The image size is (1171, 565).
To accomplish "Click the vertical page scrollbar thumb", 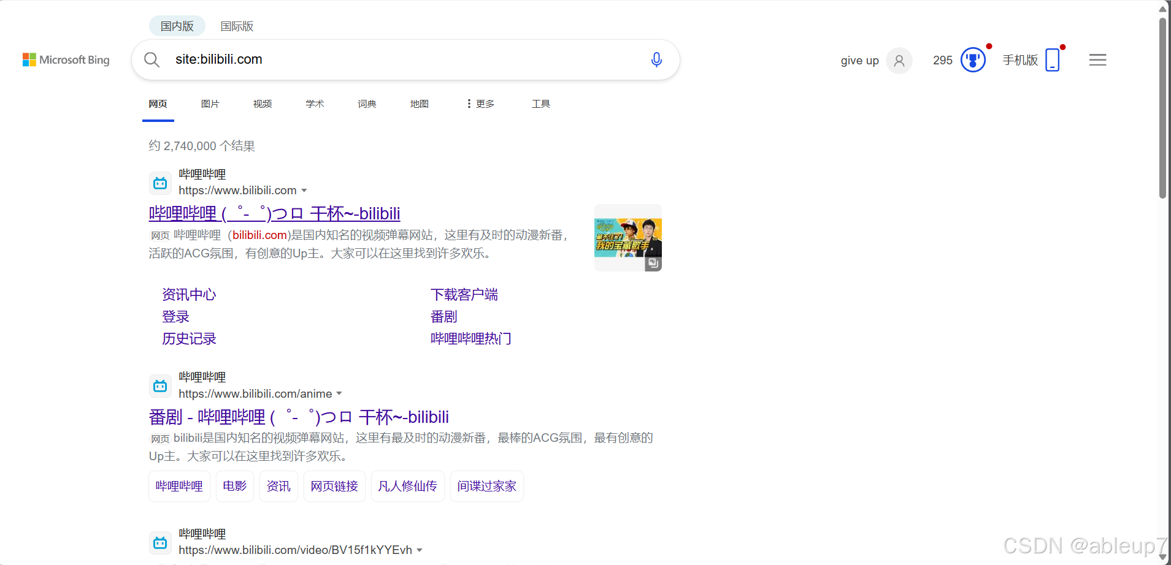I will pyautogui.click(x=1162, y=107).
